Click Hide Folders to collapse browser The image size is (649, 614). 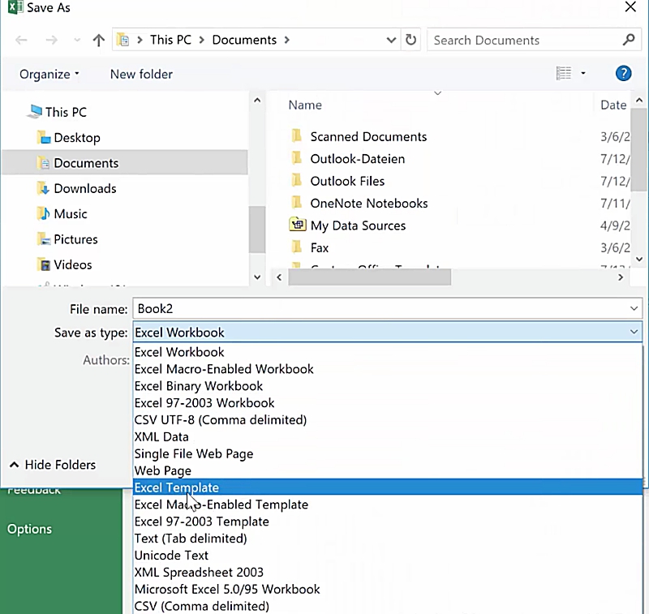53,465
